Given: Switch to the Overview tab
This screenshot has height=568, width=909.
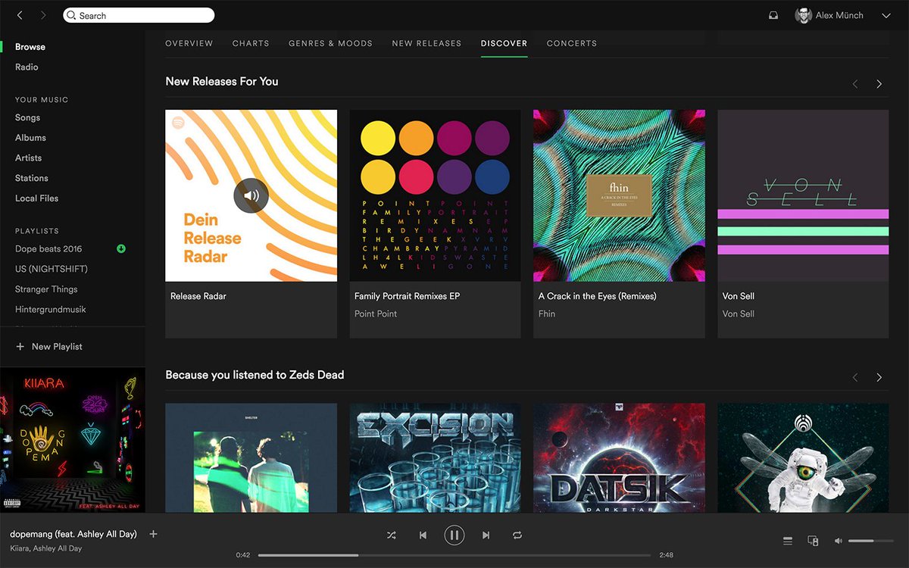Looking at the screenshot, I should [189, 43].
